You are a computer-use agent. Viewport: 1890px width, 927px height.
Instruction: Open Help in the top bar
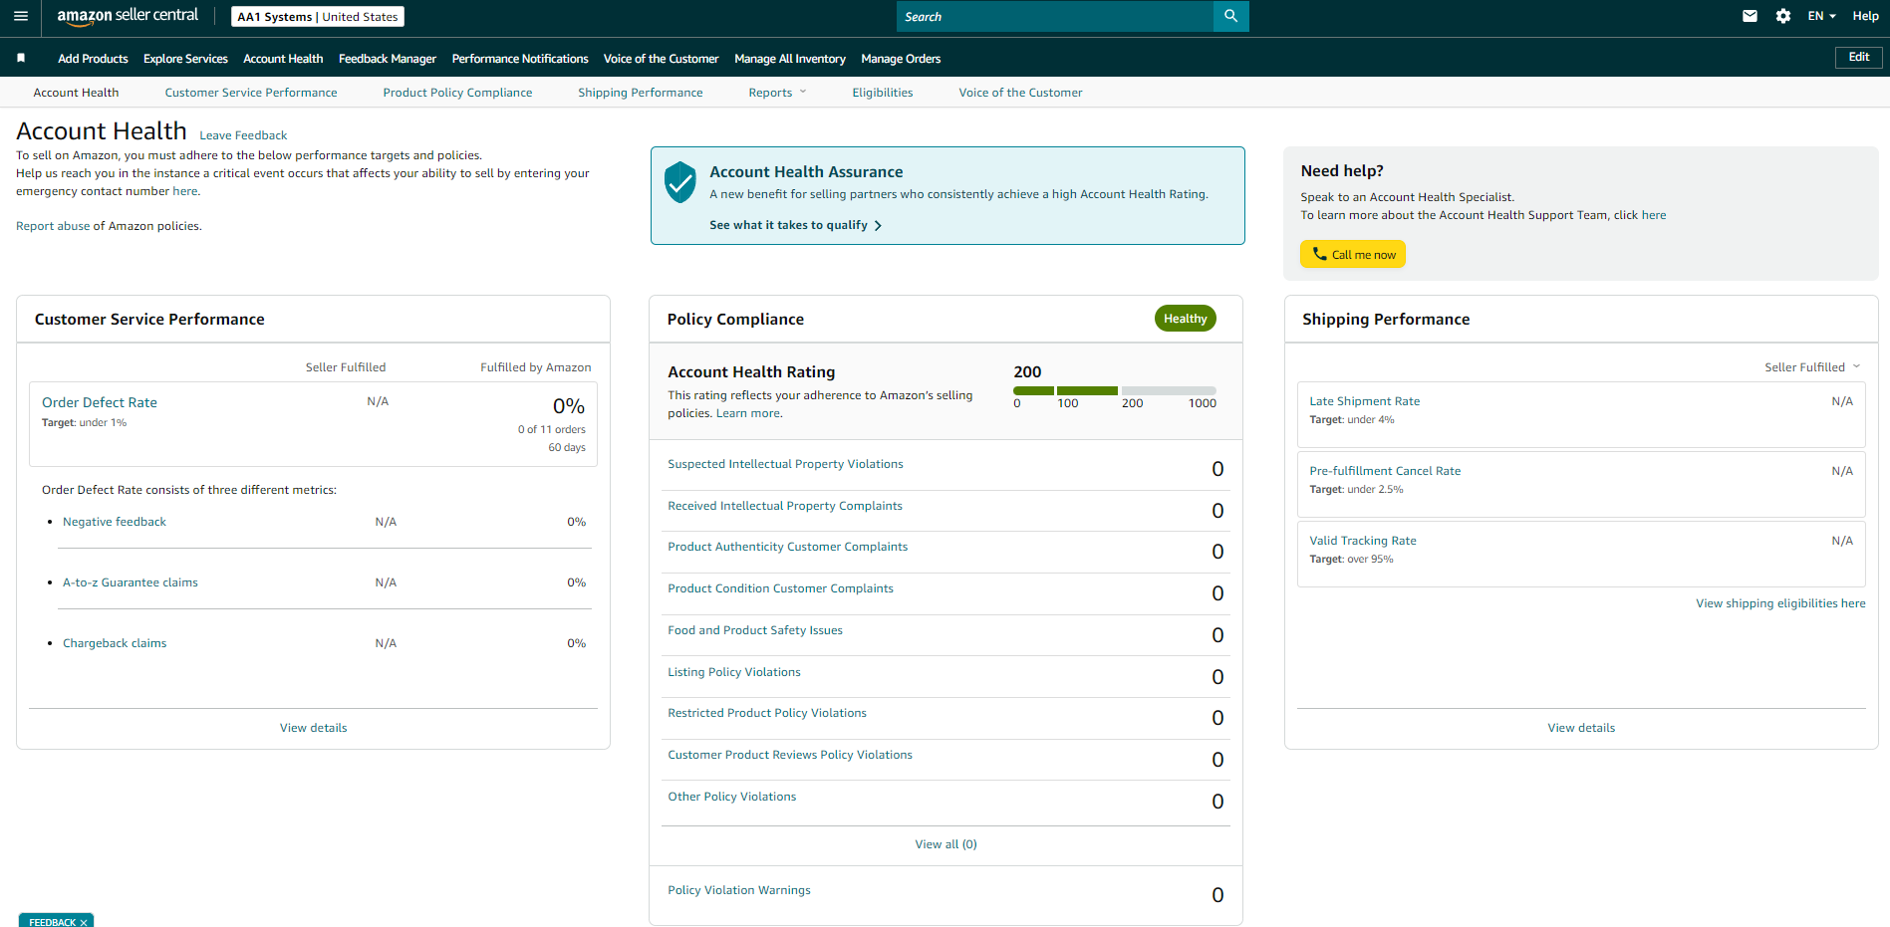(1865, 16)
